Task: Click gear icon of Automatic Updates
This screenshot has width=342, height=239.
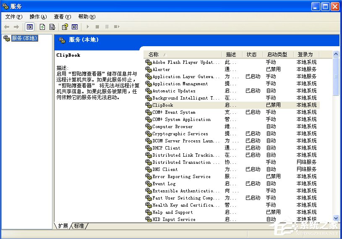Action: click(148, 91)
